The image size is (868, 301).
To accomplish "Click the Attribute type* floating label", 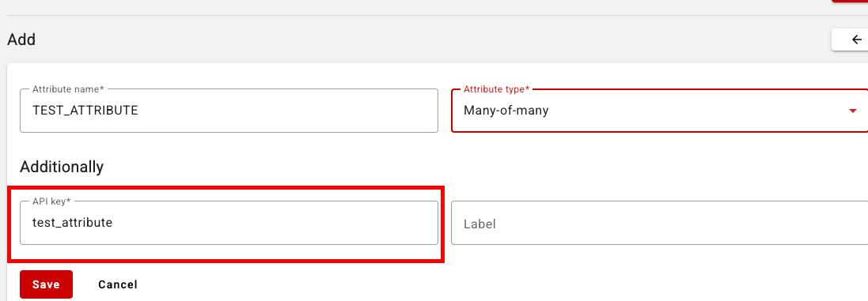I will pyautogui.click(x=497, y=89).
